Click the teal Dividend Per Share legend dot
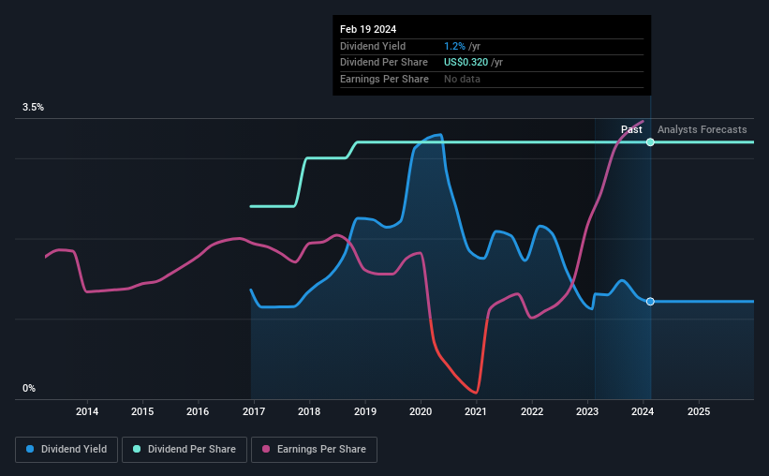 [137, 449]
